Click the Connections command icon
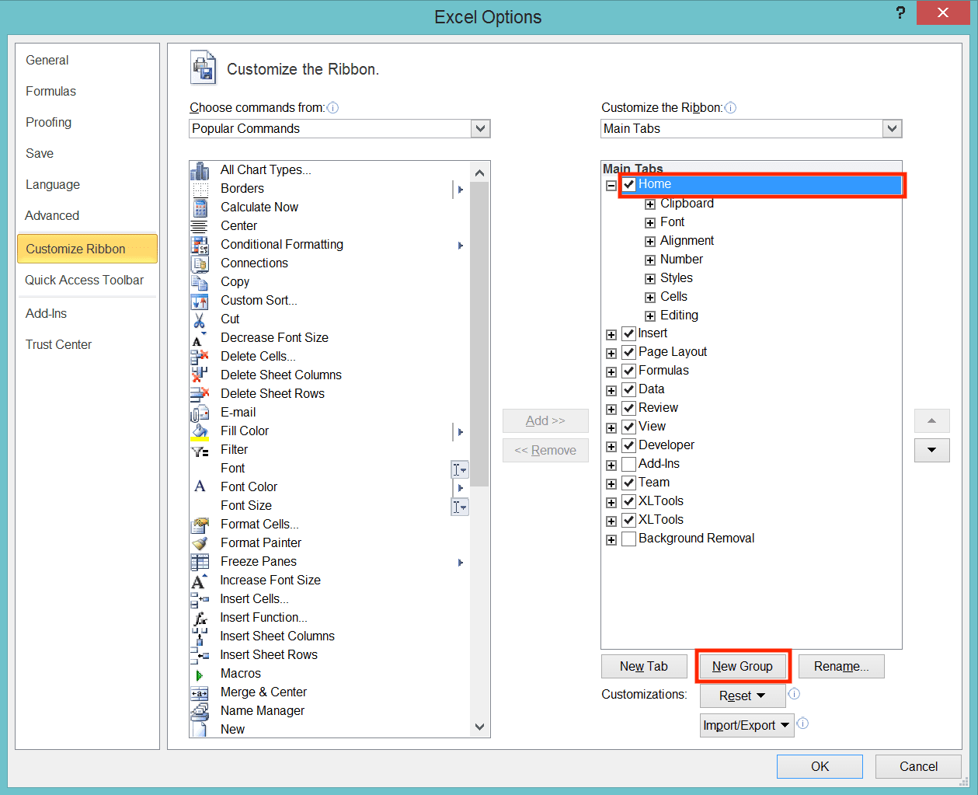Screen dimensions: 978x795 [x=200, y=263]
